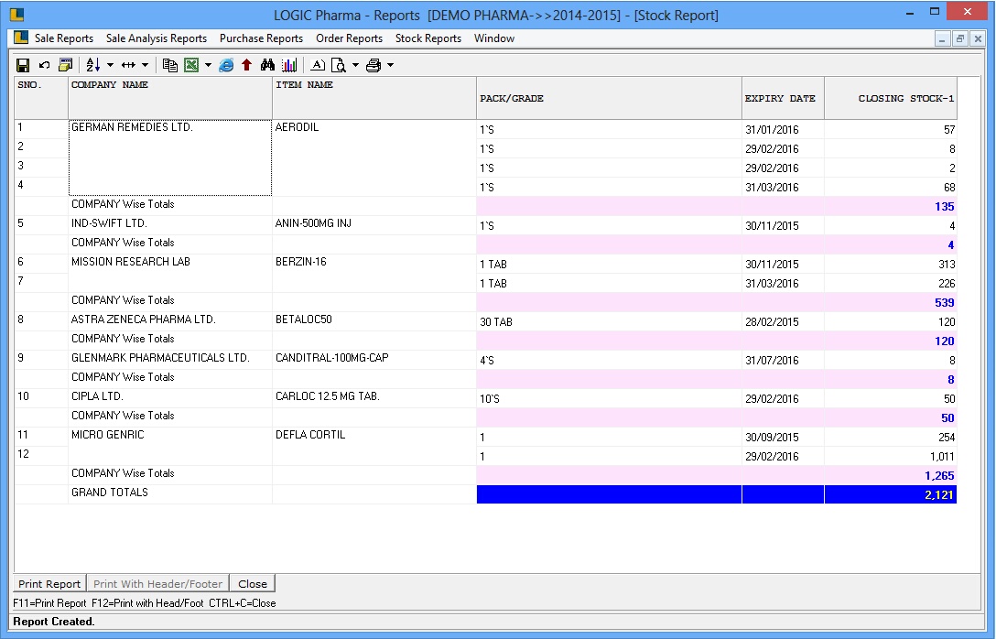Select GLENMARK PHARMACEUTICALS LTD. cell
The width and height of the screenshot is (996, 639).
(169, 358)
